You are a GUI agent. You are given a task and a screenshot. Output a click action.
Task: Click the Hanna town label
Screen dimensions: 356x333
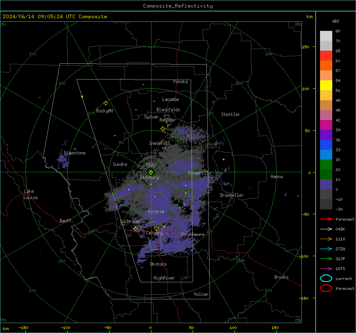[276, 177]
